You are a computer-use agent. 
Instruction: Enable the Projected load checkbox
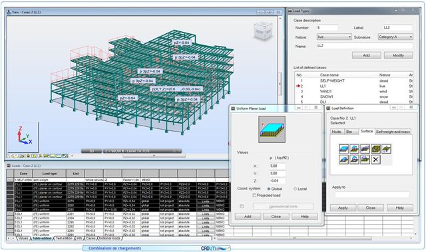254,195
